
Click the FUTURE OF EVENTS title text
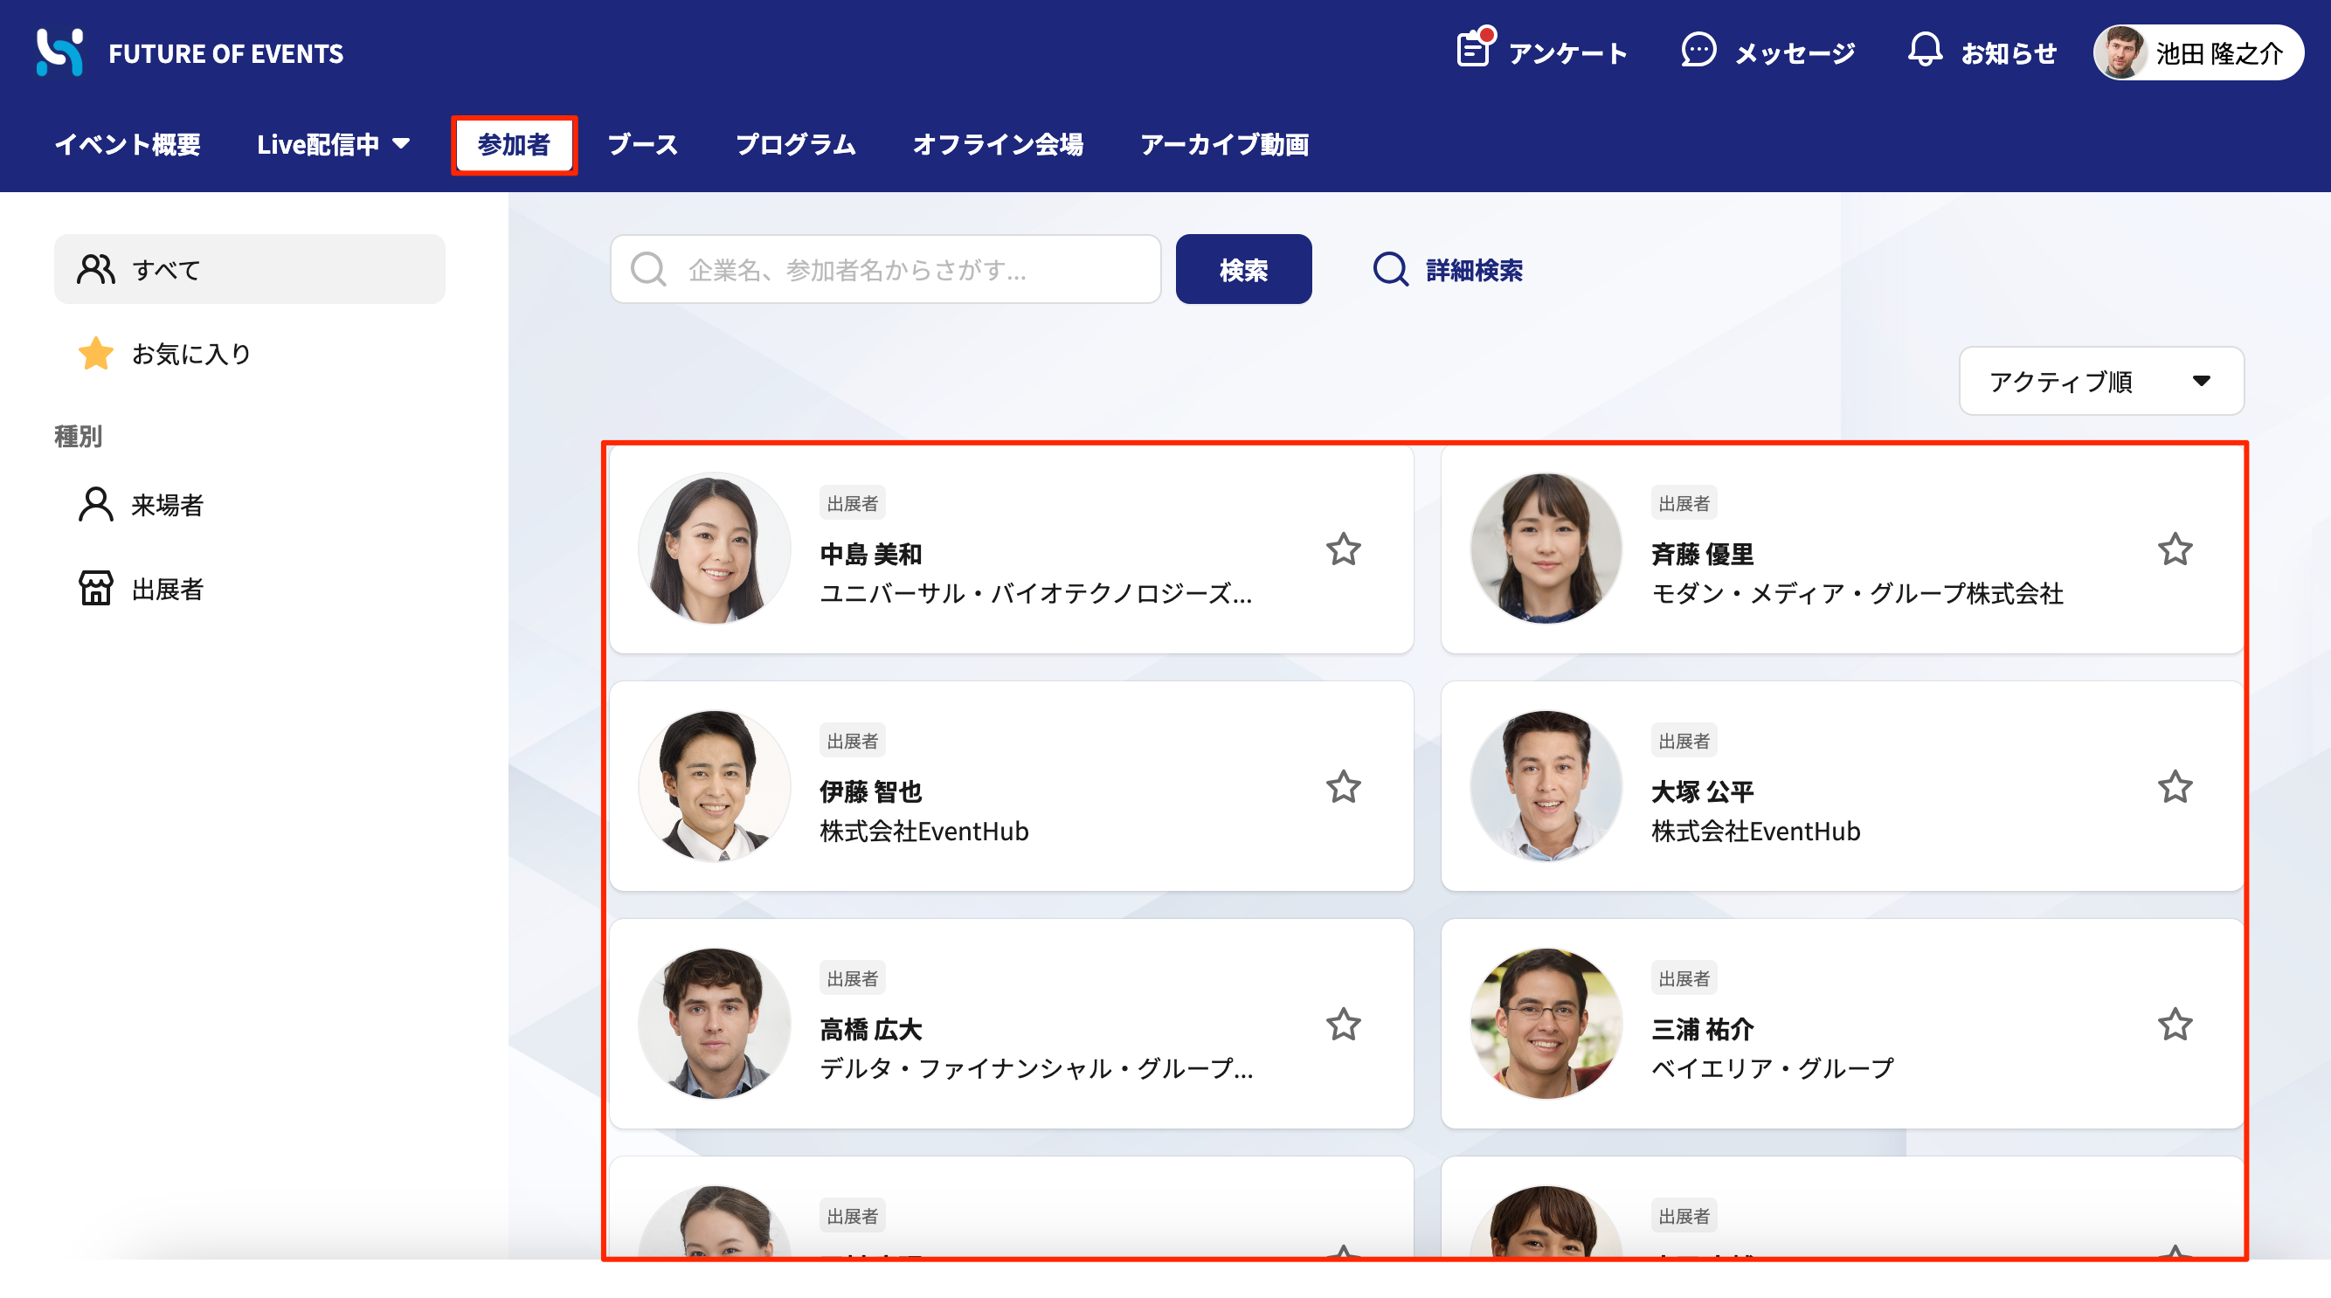[226, 54]
